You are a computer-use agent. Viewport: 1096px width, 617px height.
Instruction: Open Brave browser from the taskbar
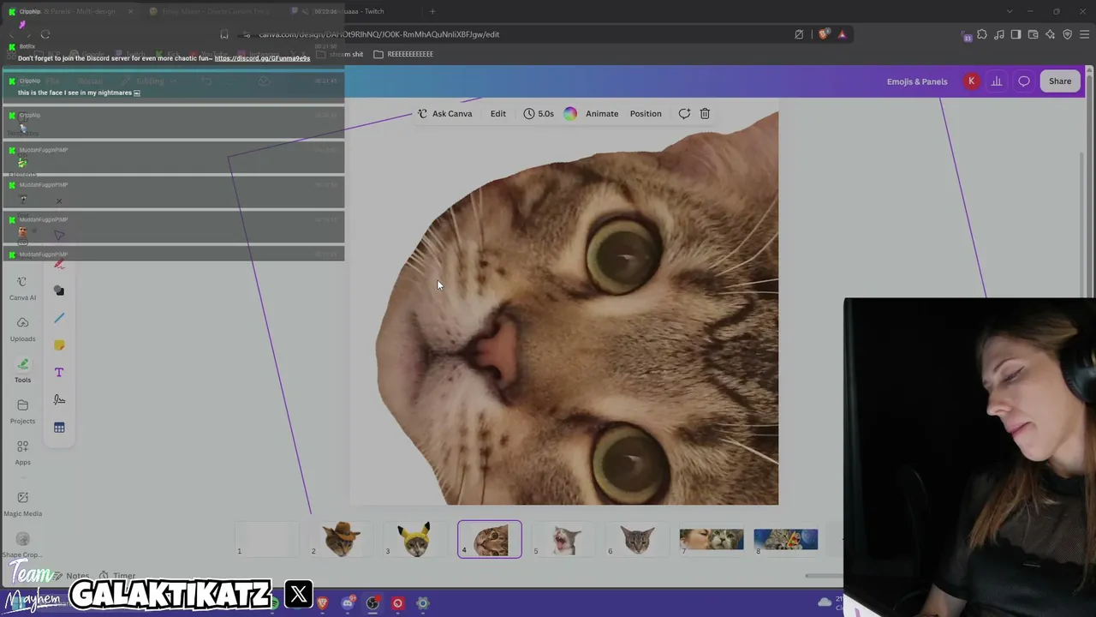(322, 603)
